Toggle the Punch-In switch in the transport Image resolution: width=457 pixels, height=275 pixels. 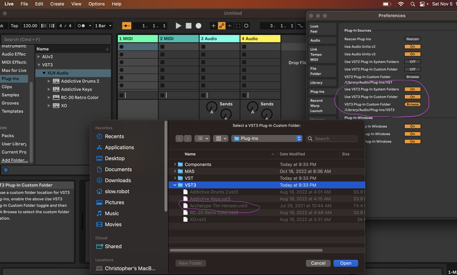coord(300,26)
